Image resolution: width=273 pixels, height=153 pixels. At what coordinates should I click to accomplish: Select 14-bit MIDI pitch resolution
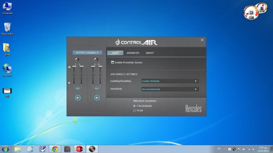click(x=134, y=111)
